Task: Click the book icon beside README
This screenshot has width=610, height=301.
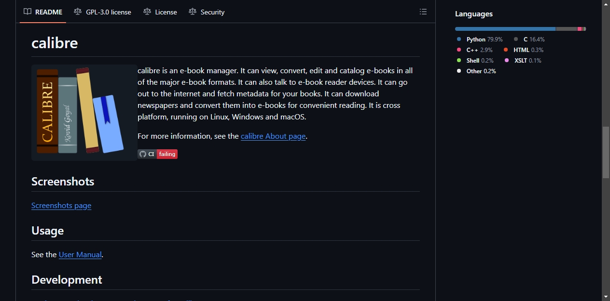Action: point(28,12)
